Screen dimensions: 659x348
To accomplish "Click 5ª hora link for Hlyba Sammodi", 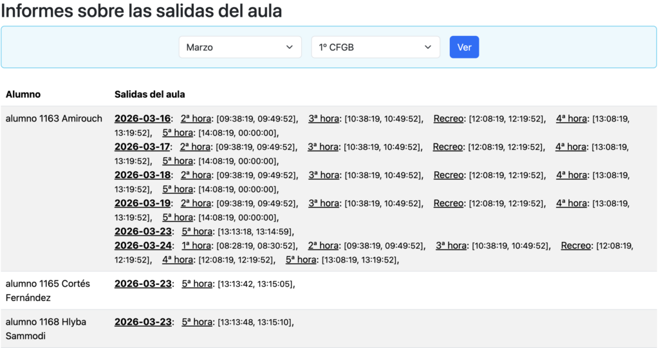I will tap(197, 322).
